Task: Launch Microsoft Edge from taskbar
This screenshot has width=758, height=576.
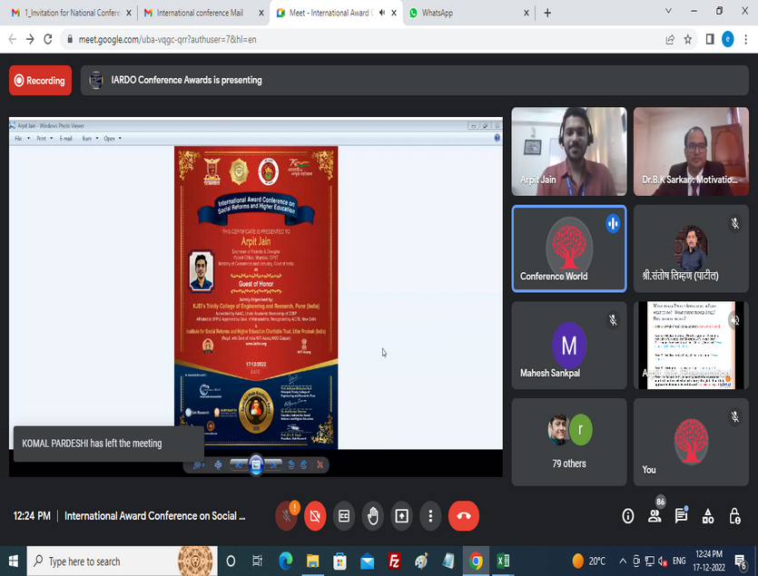Action: (285, 561)
